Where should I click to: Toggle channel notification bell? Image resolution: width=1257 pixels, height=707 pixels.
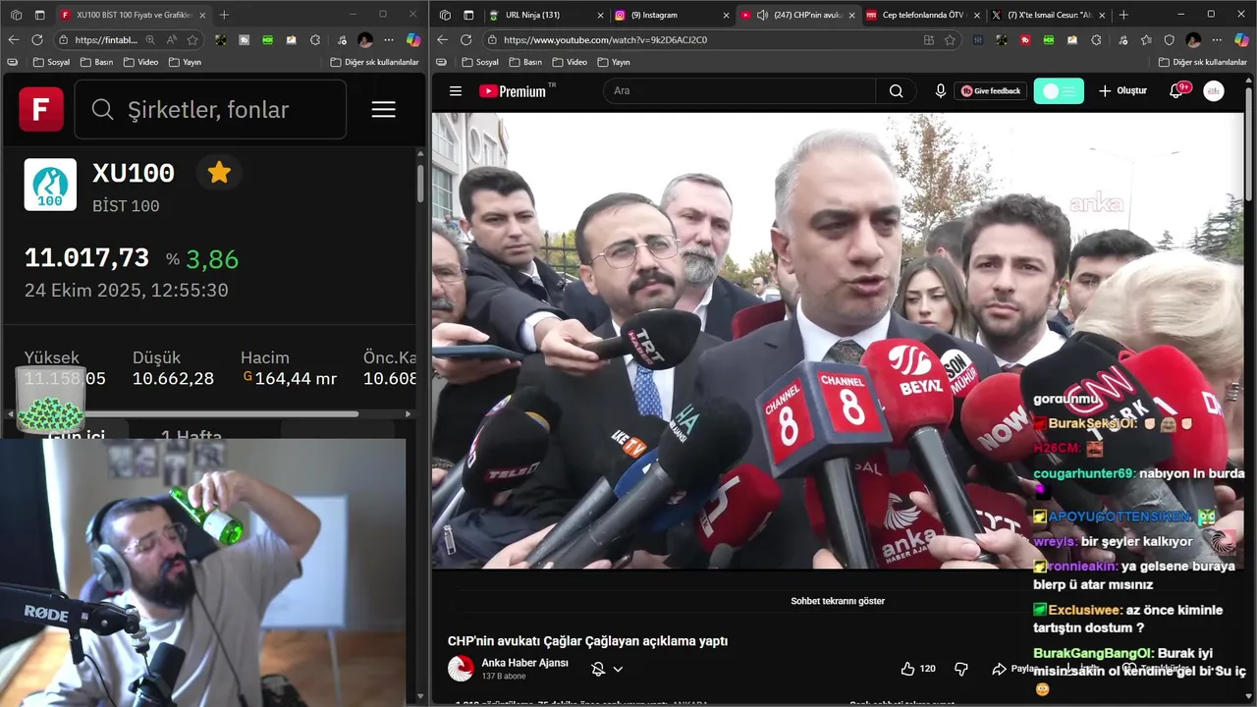coord(597,669)
